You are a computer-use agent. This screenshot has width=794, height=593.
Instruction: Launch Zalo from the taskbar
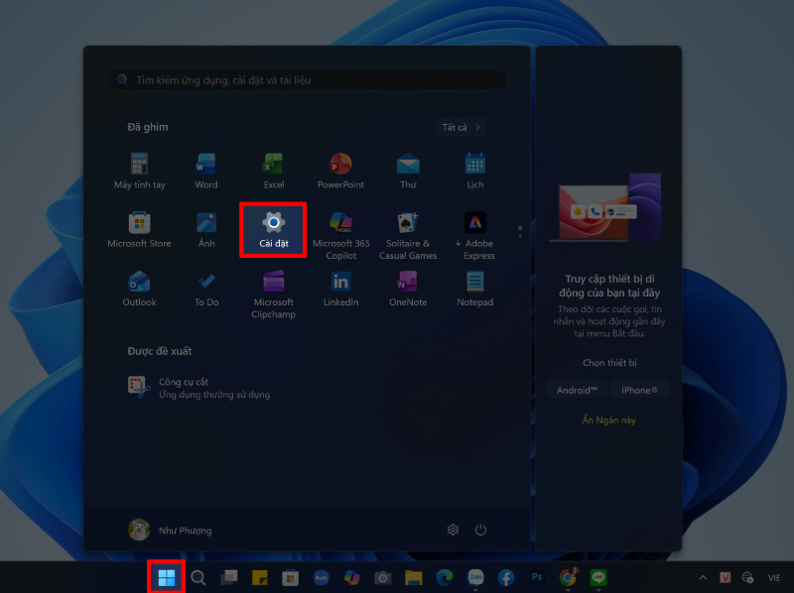click(474, 577)
